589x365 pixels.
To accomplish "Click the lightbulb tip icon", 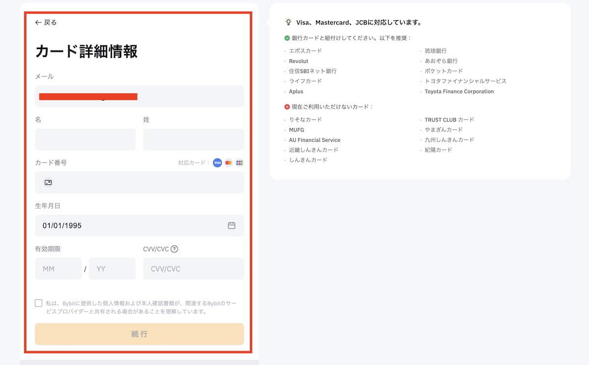I will pyautogui.click(x=288, y=22).
